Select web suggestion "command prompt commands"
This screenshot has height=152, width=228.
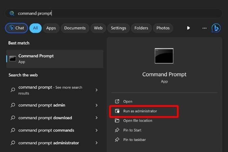coord(46,130)
